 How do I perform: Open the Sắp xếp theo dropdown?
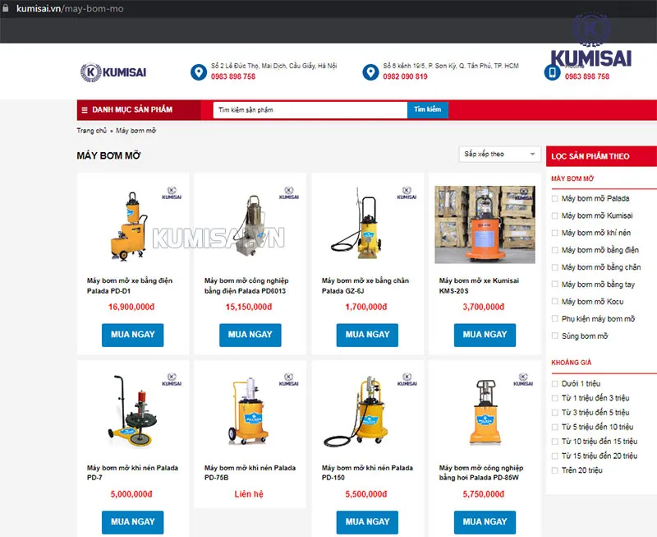[x=499, y=154]
